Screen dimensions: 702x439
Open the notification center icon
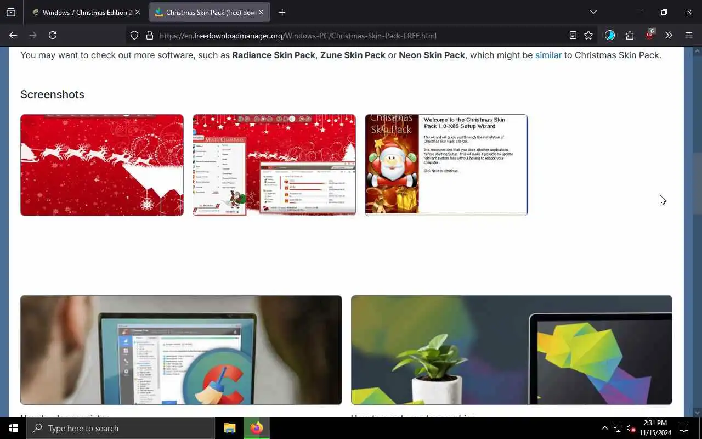684,428
